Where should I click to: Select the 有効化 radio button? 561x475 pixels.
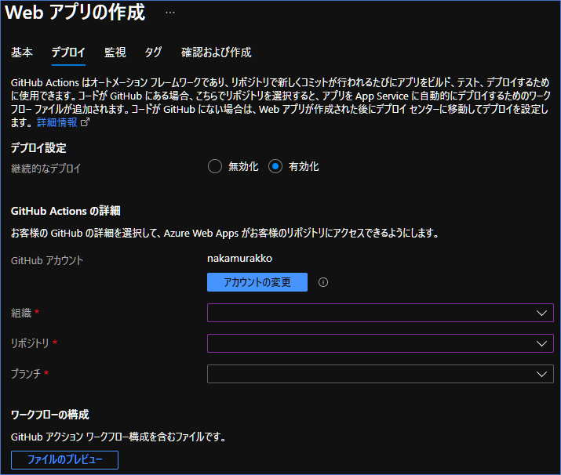(x=275, y=166)
